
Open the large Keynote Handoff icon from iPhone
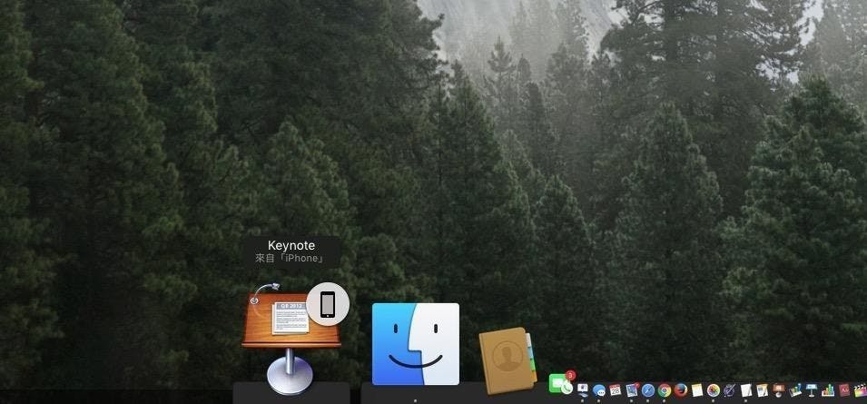coord(291,339)
